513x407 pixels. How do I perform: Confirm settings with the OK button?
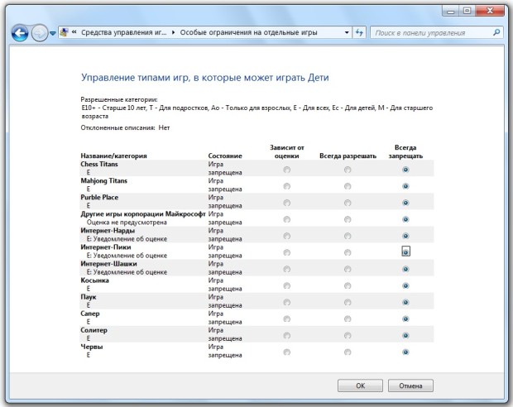pos(360,385)
